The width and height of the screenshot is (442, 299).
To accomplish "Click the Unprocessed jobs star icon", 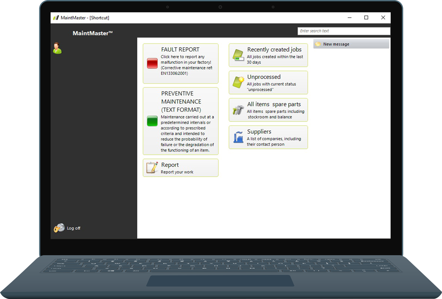I will tap(238, 82).
